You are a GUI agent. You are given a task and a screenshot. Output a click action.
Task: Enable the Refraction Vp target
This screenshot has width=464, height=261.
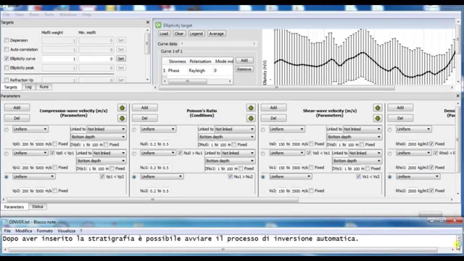(x=7, y=80)
